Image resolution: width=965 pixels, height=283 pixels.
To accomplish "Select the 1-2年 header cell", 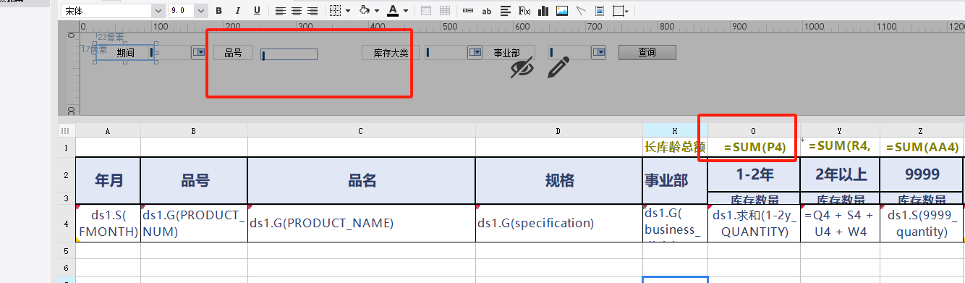I will pos(754,174).
